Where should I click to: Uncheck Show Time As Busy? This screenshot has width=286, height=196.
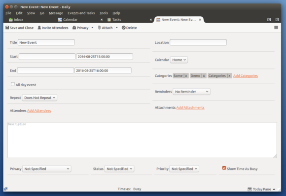tap(224, 168)
